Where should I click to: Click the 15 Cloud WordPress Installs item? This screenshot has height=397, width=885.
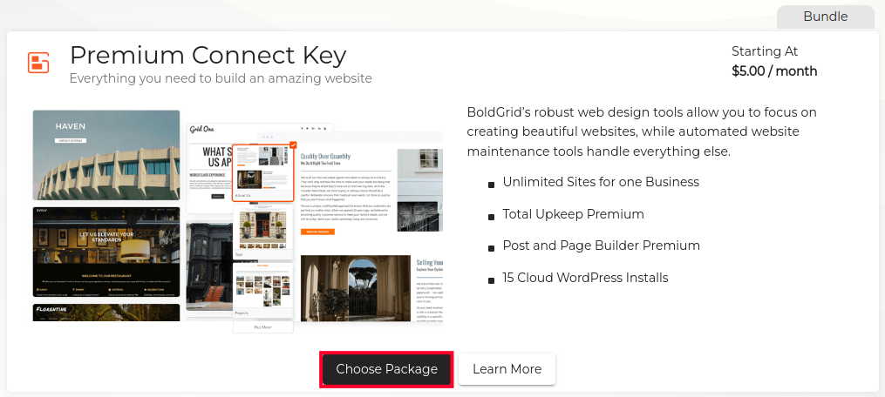[585, 278]
